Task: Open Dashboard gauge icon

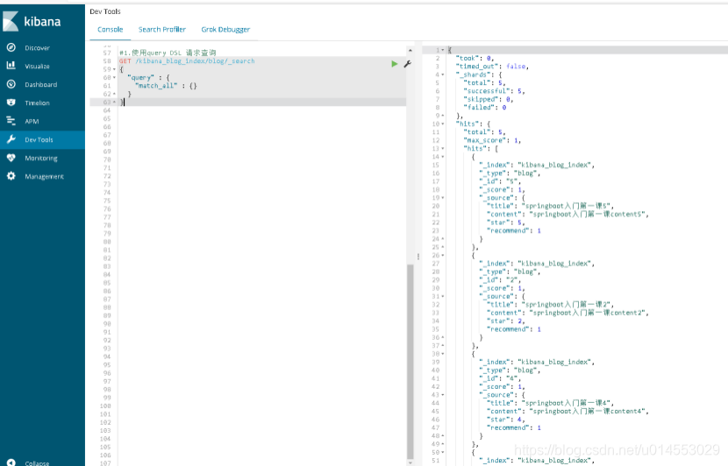Action: [11, 84]
